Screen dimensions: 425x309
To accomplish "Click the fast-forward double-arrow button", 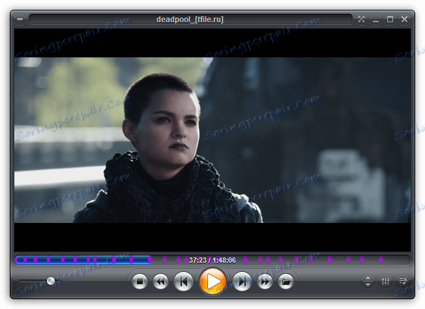I will pyautogui.click(x=265, y=282).
